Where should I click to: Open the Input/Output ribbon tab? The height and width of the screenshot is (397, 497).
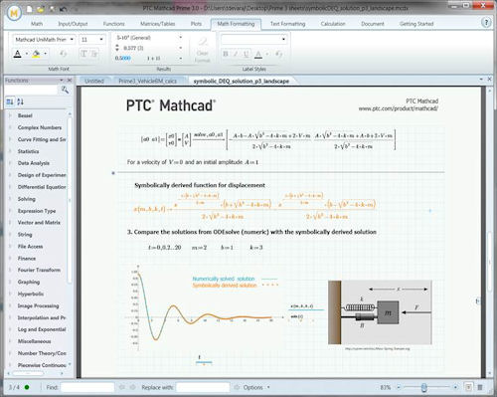point(73,24)
